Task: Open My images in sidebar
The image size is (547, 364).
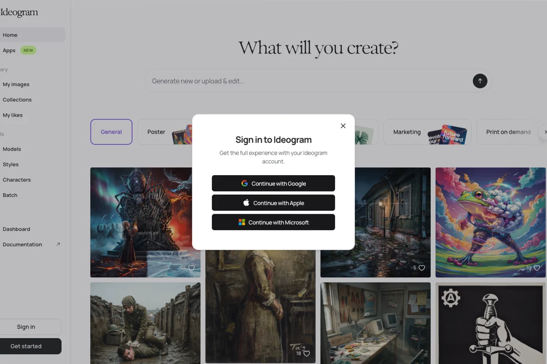Action: (16, 84)
